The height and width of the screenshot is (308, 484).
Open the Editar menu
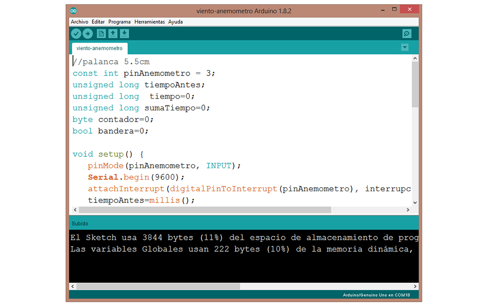[x=98, y=22]
